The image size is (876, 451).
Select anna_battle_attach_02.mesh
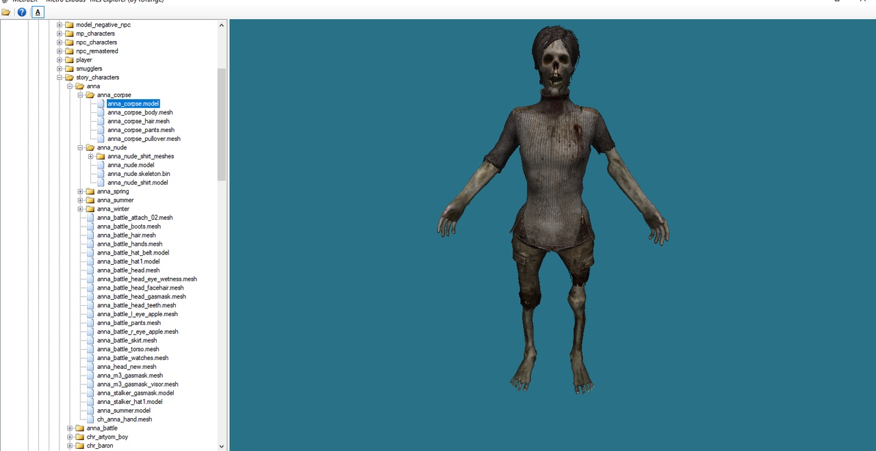pyautogui.click(x=134, y=218)
